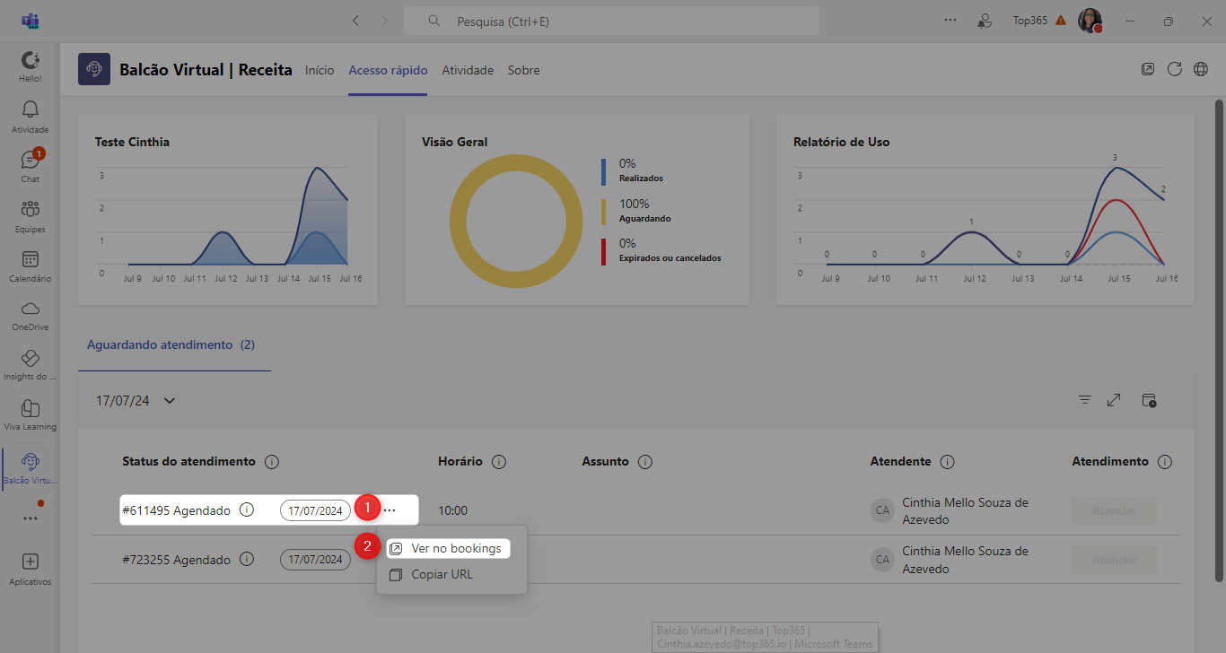Click Atender button in #723255 row
This screenshot has width=1226, height=653.
1114,560
